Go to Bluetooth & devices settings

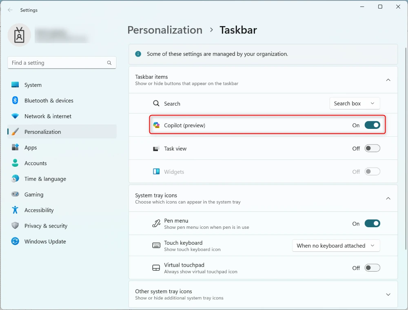pos(62,100)
